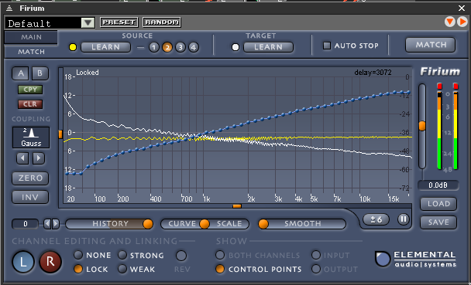Click the ±6 range button
The image size is (471, 285).
pyautogui.click(x=376, y=219)
